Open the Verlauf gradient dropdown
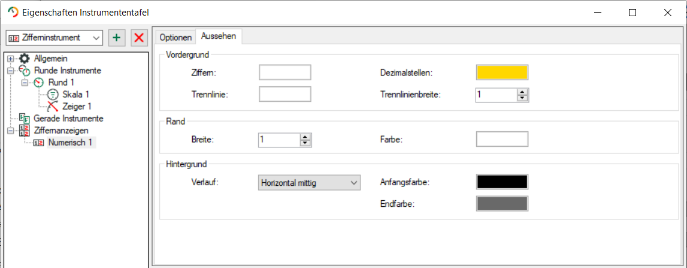687x268 pixels. 309,183
